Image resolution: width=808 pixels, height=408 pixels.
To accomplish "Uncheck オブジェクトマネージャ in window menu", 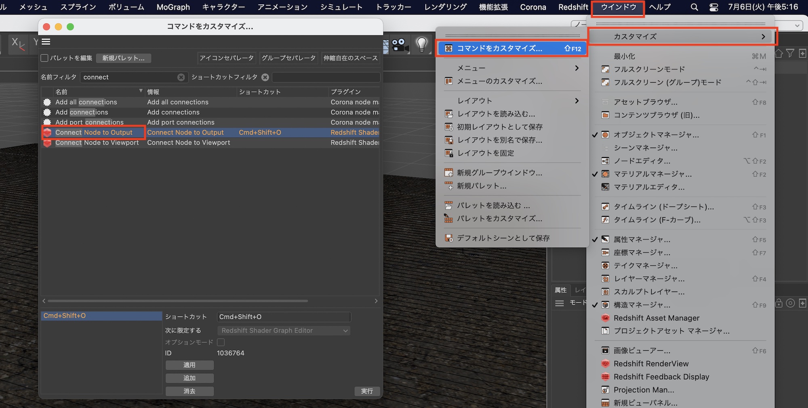I will click(656, 135).
